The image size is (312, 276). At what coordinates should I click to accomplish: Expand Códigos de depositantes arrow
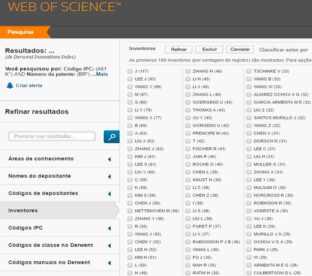[x=109, y=194]
